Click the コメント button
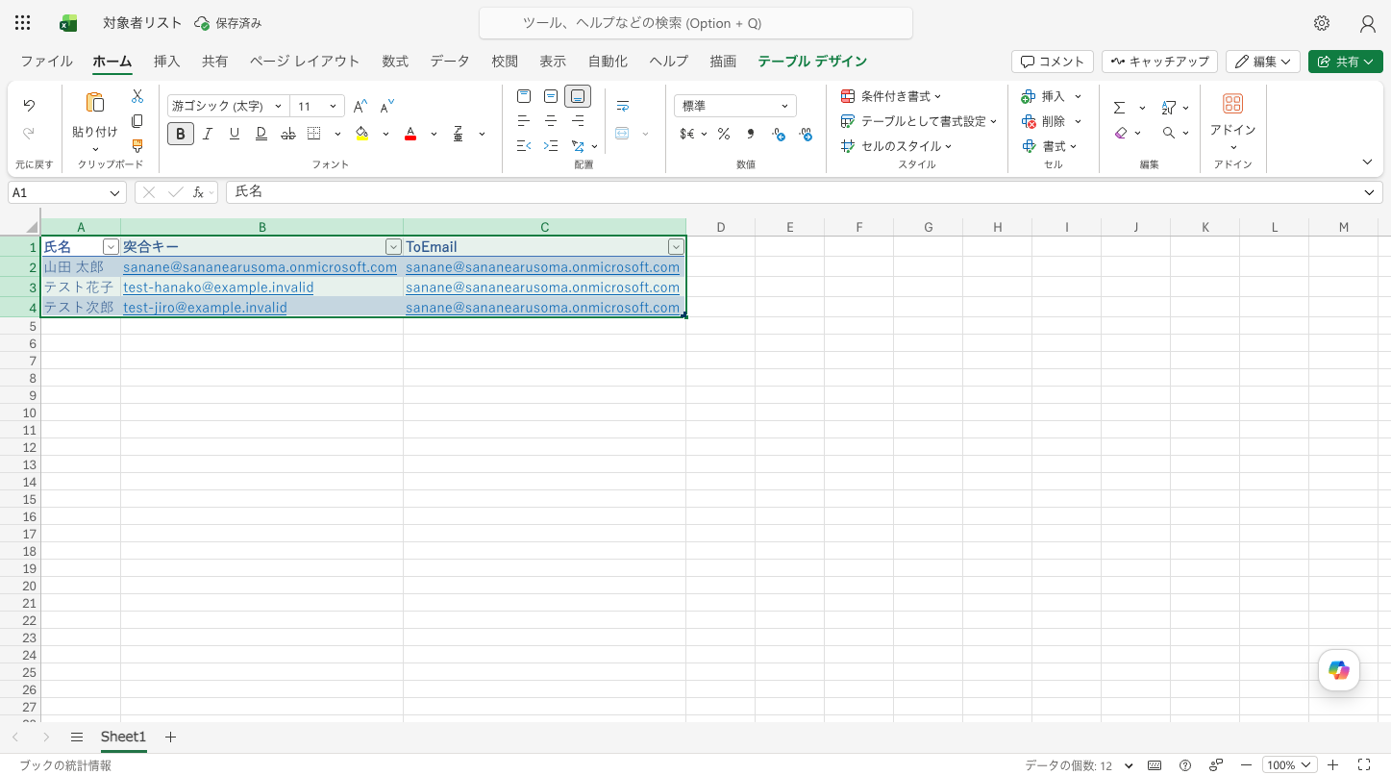This screenshot has height=775, width=1391. pos(1053,62)
